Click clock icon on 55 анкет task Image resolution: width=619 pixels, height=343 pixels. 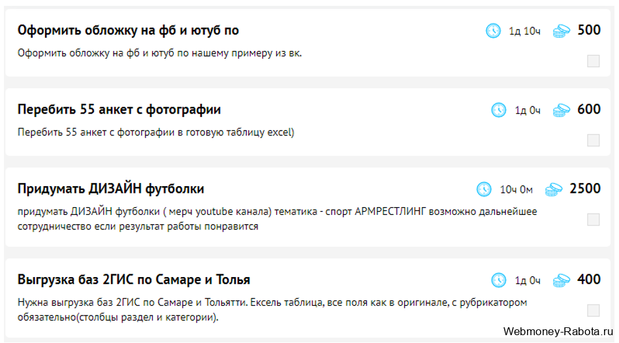pyautogui.click(x=499, y=110)
